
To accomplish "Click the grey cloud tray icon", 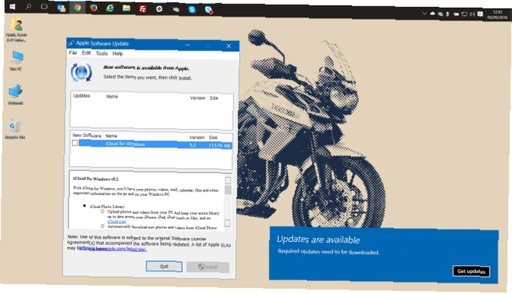I will point(440,14).
